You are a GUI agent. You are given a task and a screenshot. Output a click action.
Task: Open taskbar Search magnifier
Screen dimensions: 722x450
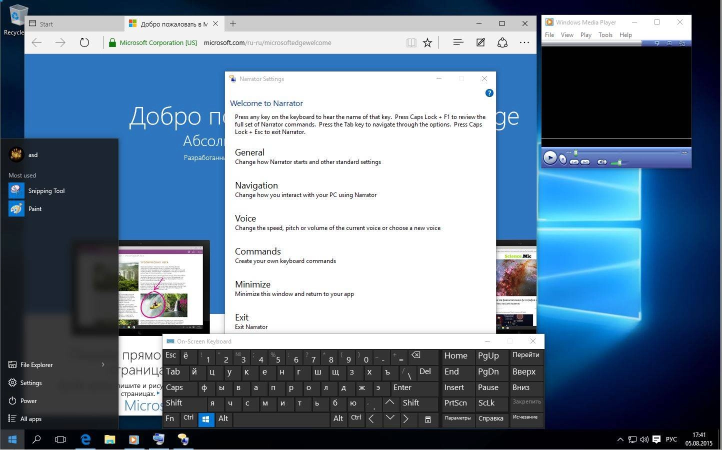pos(36,439)
